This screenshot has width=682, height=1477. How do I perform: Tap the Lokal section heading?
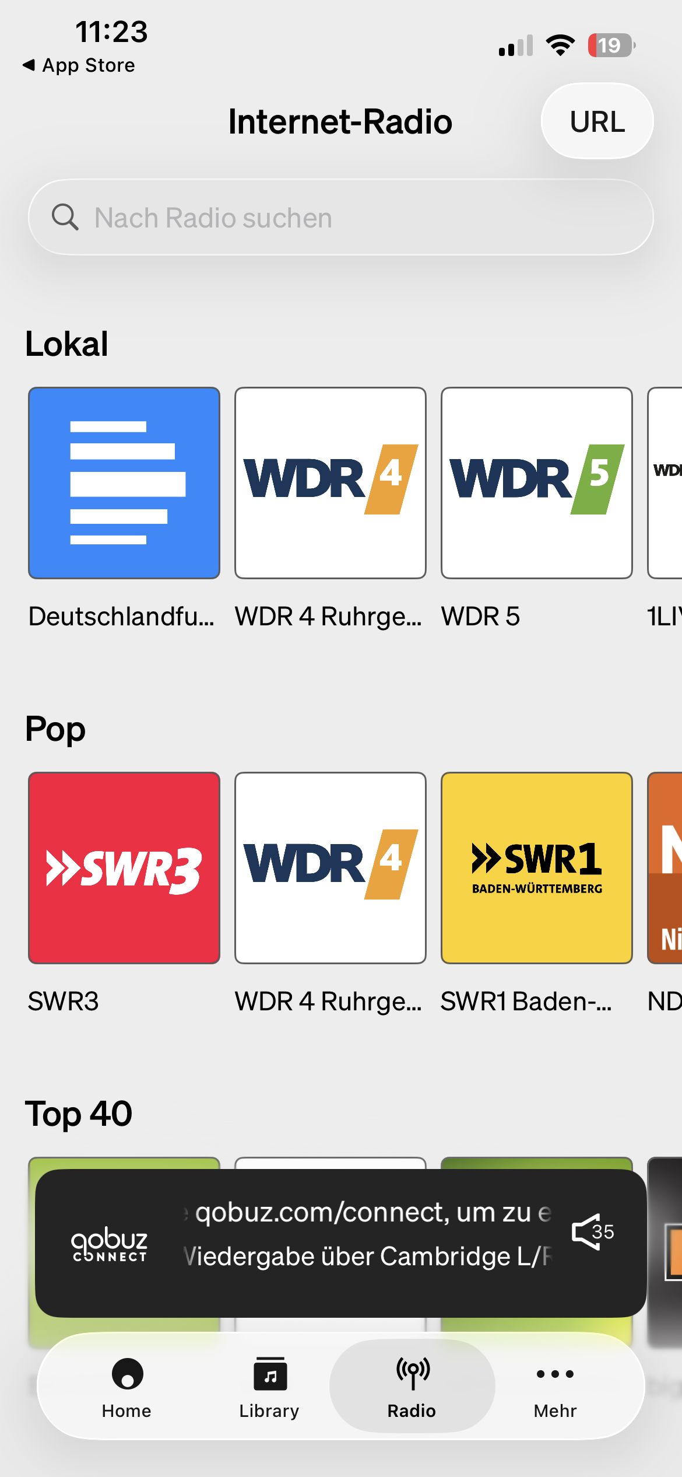pos(66,344)
